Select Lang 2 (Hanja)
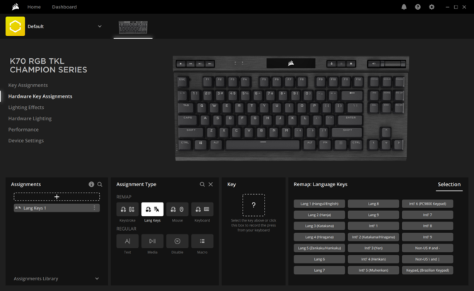This screenshot has width=474, height=291. click(319, 215)
